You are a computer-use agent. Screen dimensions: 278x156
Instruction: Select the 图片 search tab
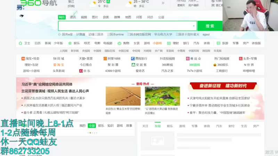tap(95, 17)
